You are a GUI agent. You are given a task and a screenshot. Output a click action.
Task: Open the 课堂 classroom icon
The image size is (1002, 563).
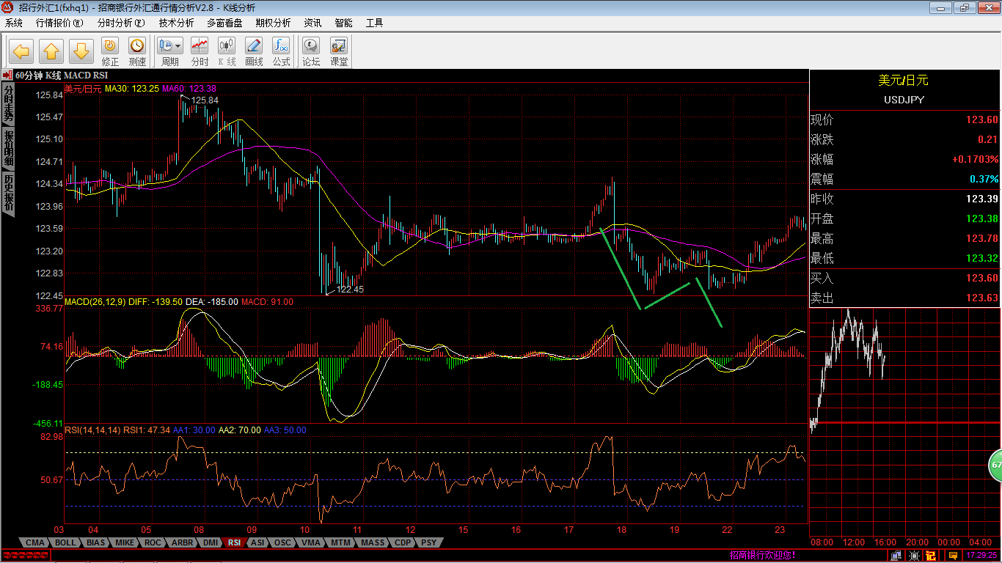click(339, 52)
